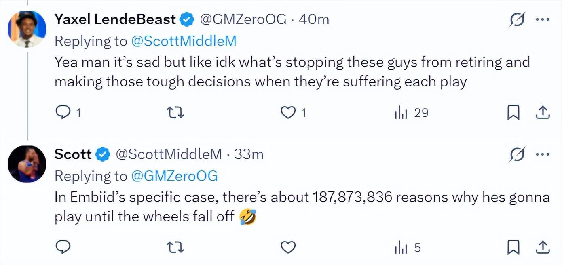Open the @ScottMiddleM mention link in reply line
The height and width of the screenshot is (265, 562).
point(184,41)
